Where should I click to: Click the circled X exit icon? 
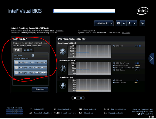pyautogui.click(x=142, y=23)
